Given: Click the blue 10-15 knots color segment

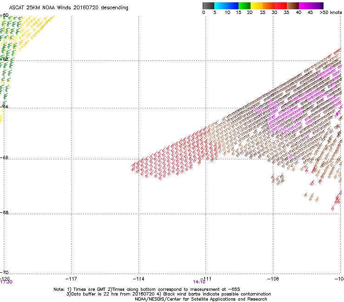Looking at the screenshot, I should 232,6.
